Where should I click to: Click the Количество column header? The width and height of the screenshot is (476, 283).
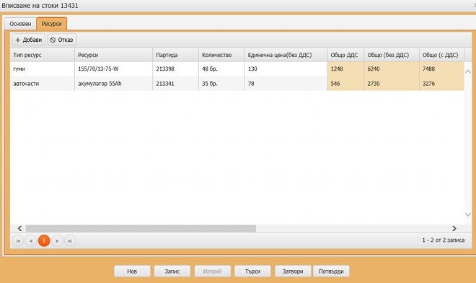click(x=221, y=55)
